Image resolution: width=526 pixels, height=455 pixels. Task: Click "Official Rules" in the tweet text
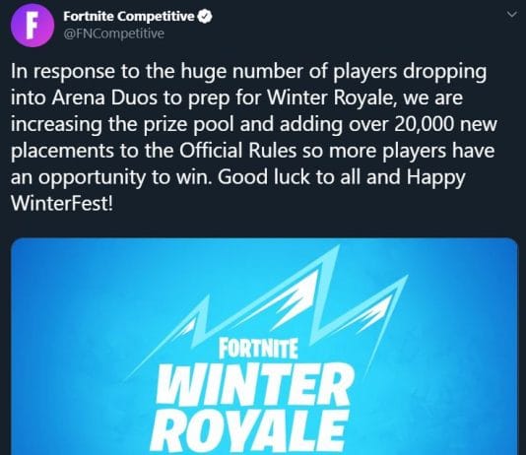237,151
